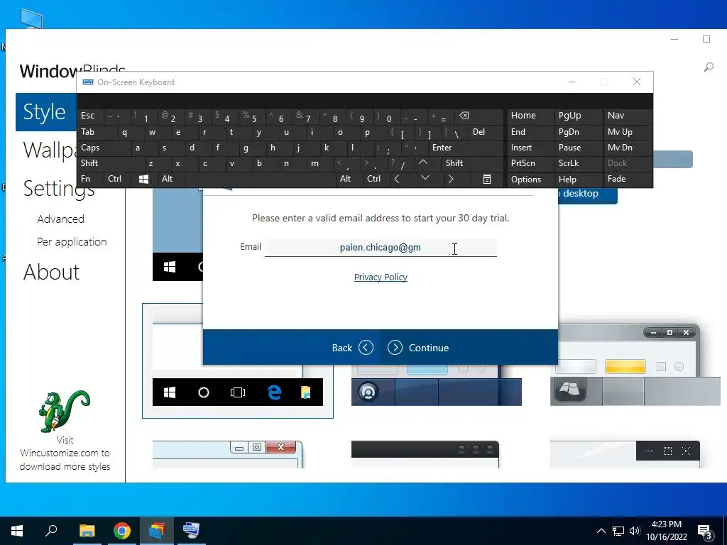Image resolution: width=727 pixels, height=545 pixels.
Task: Open the network status tray icon
Action: [618, 531]
